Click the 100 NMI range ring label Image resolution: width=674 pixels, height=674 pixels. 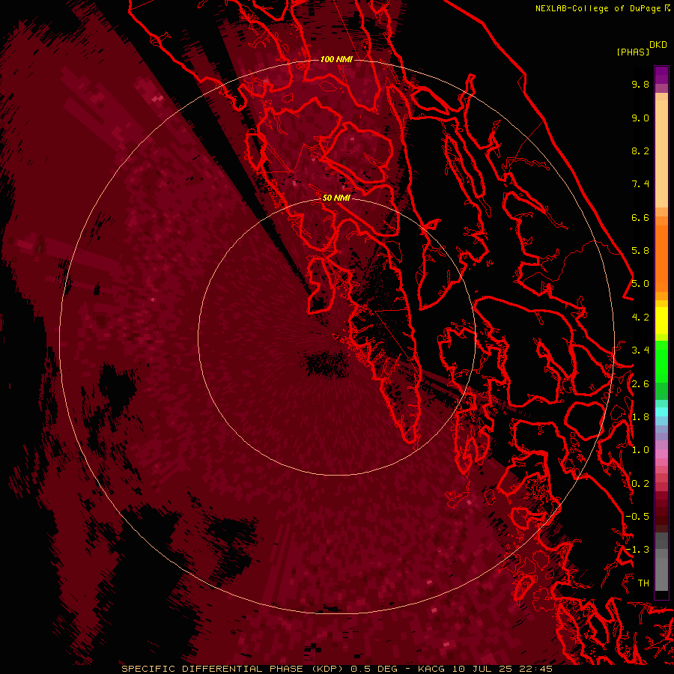336,59
